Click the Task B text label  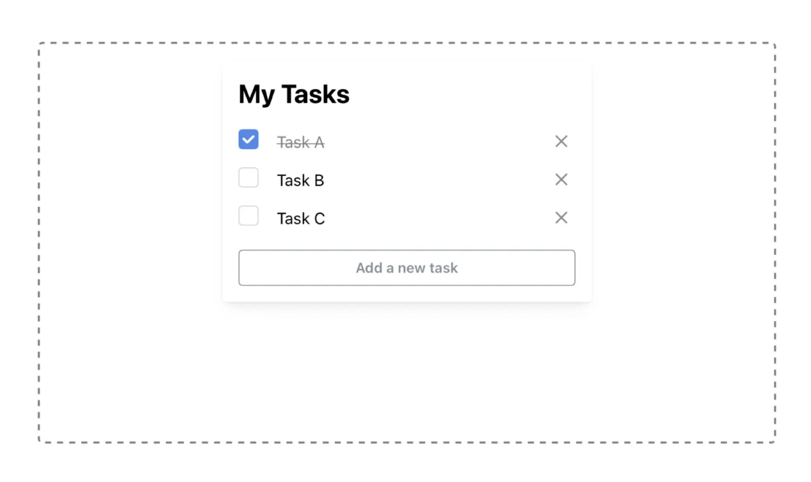(x=301, y=180)
